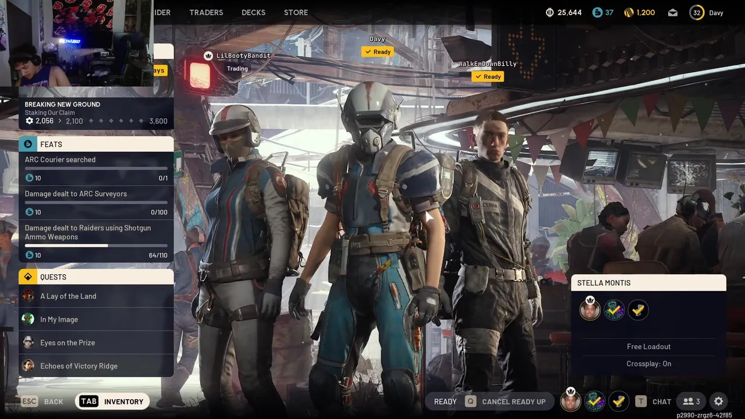Click Cancel Ready Up button
Image resolution: width=745 pixels, height=419 pixels.
(505, 402)
